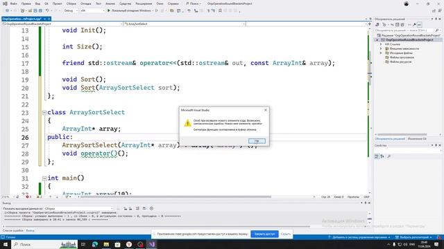This screenshot has height=249, width=444.
Task: Open the Файл menu
Action: click(13, 3)
